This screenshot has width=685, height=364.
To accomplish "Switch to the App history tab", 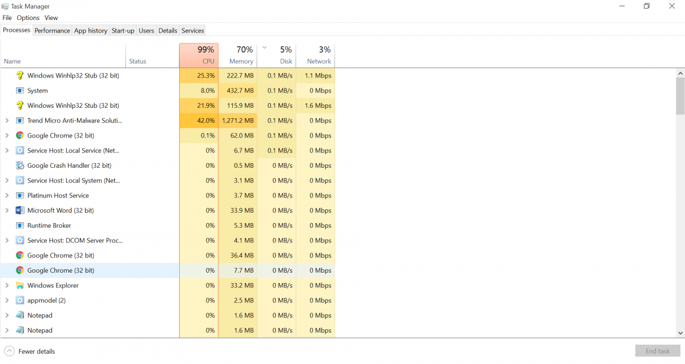I will pos(91,31).
